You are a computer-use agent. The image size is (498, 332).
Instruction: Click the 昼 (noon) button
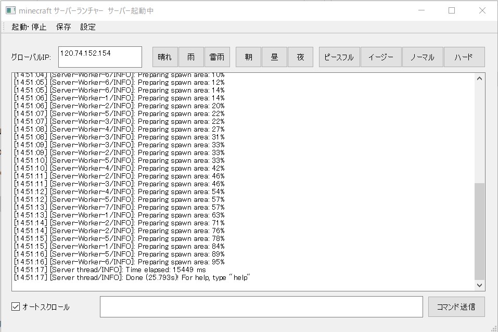point(274,57)
